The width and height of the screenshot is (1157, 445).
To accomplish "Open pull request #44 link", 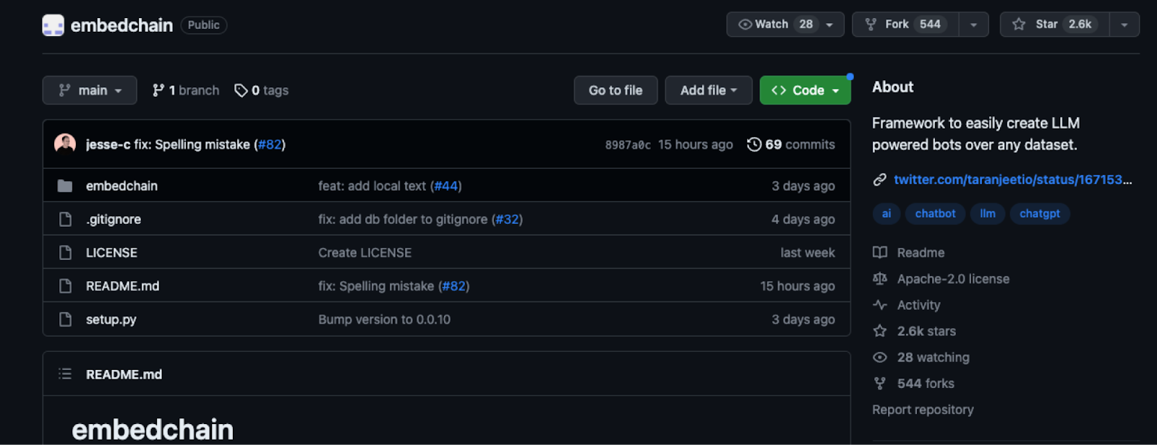I will [x=446, y=186].
